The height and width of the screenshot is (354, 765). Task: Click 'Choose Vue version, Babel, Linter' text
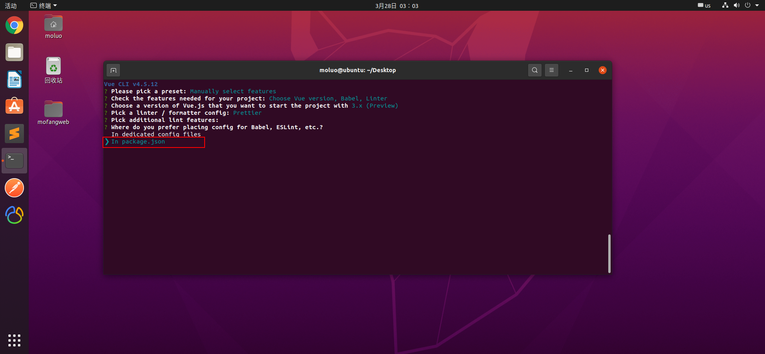click(x=328, y=98)
